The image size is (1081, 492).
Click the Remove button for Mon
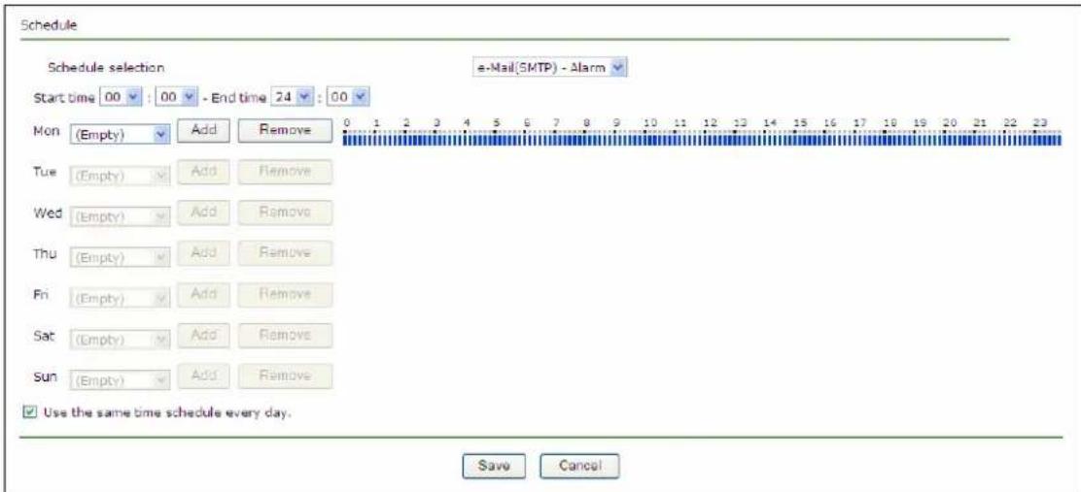(285, 130)
